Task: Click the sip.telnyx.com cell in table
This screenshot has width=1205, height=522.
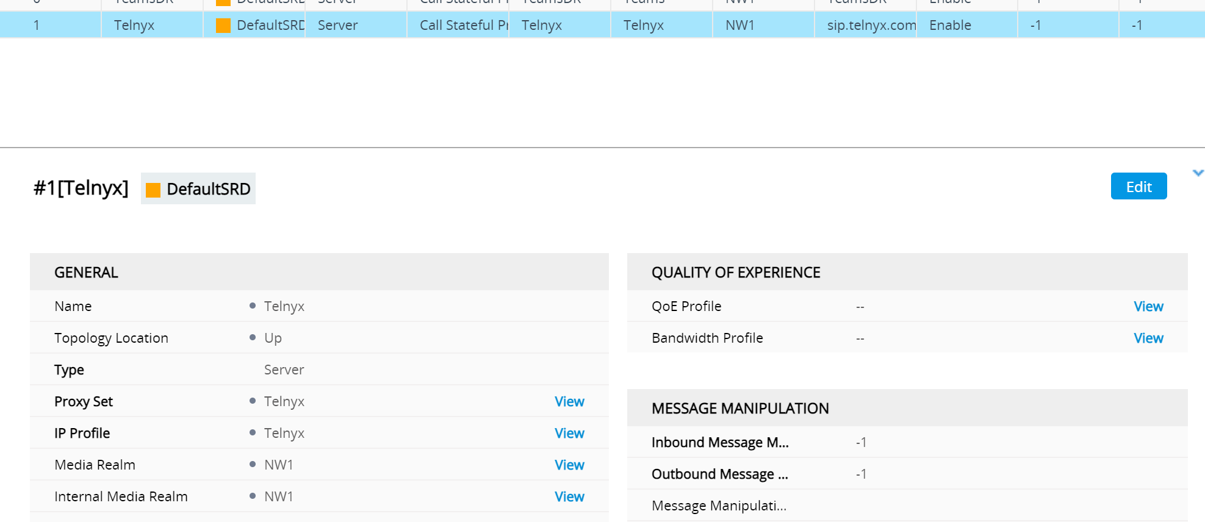Action: tap(871, 26)
